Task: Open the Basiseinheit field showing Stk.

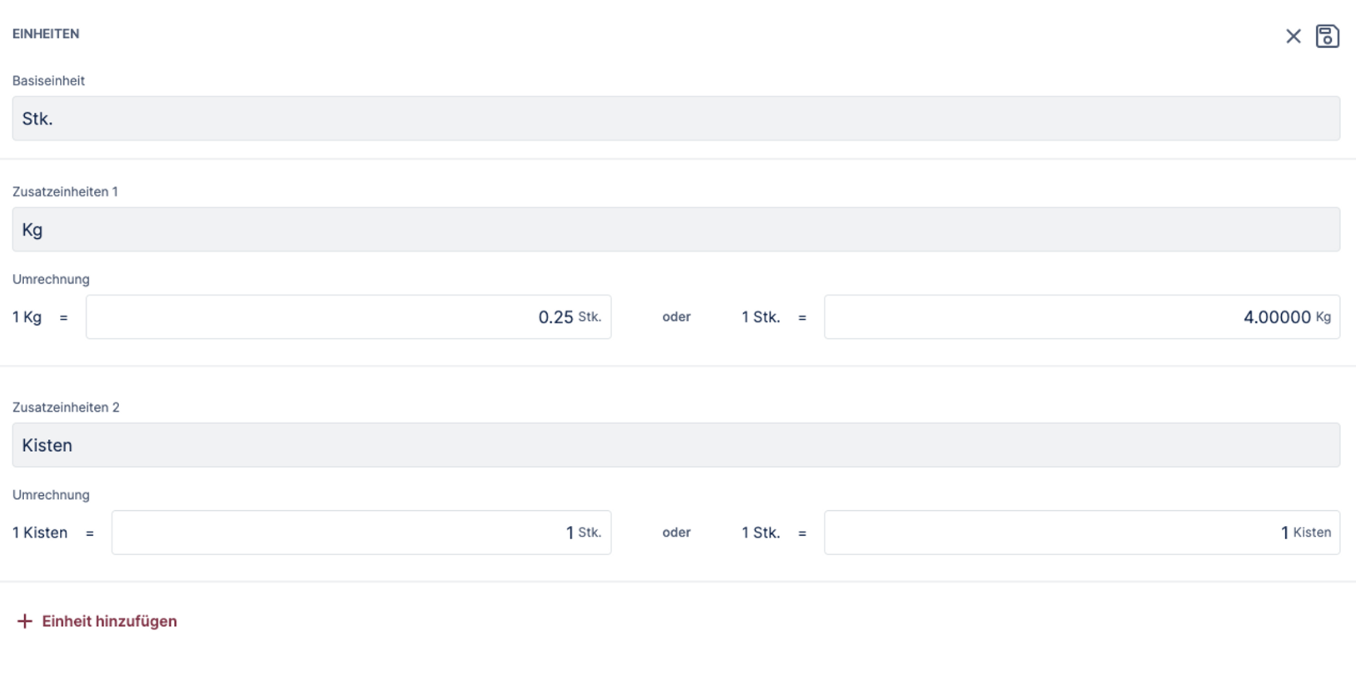Action: pyautogui.click(x=675, y=118)
